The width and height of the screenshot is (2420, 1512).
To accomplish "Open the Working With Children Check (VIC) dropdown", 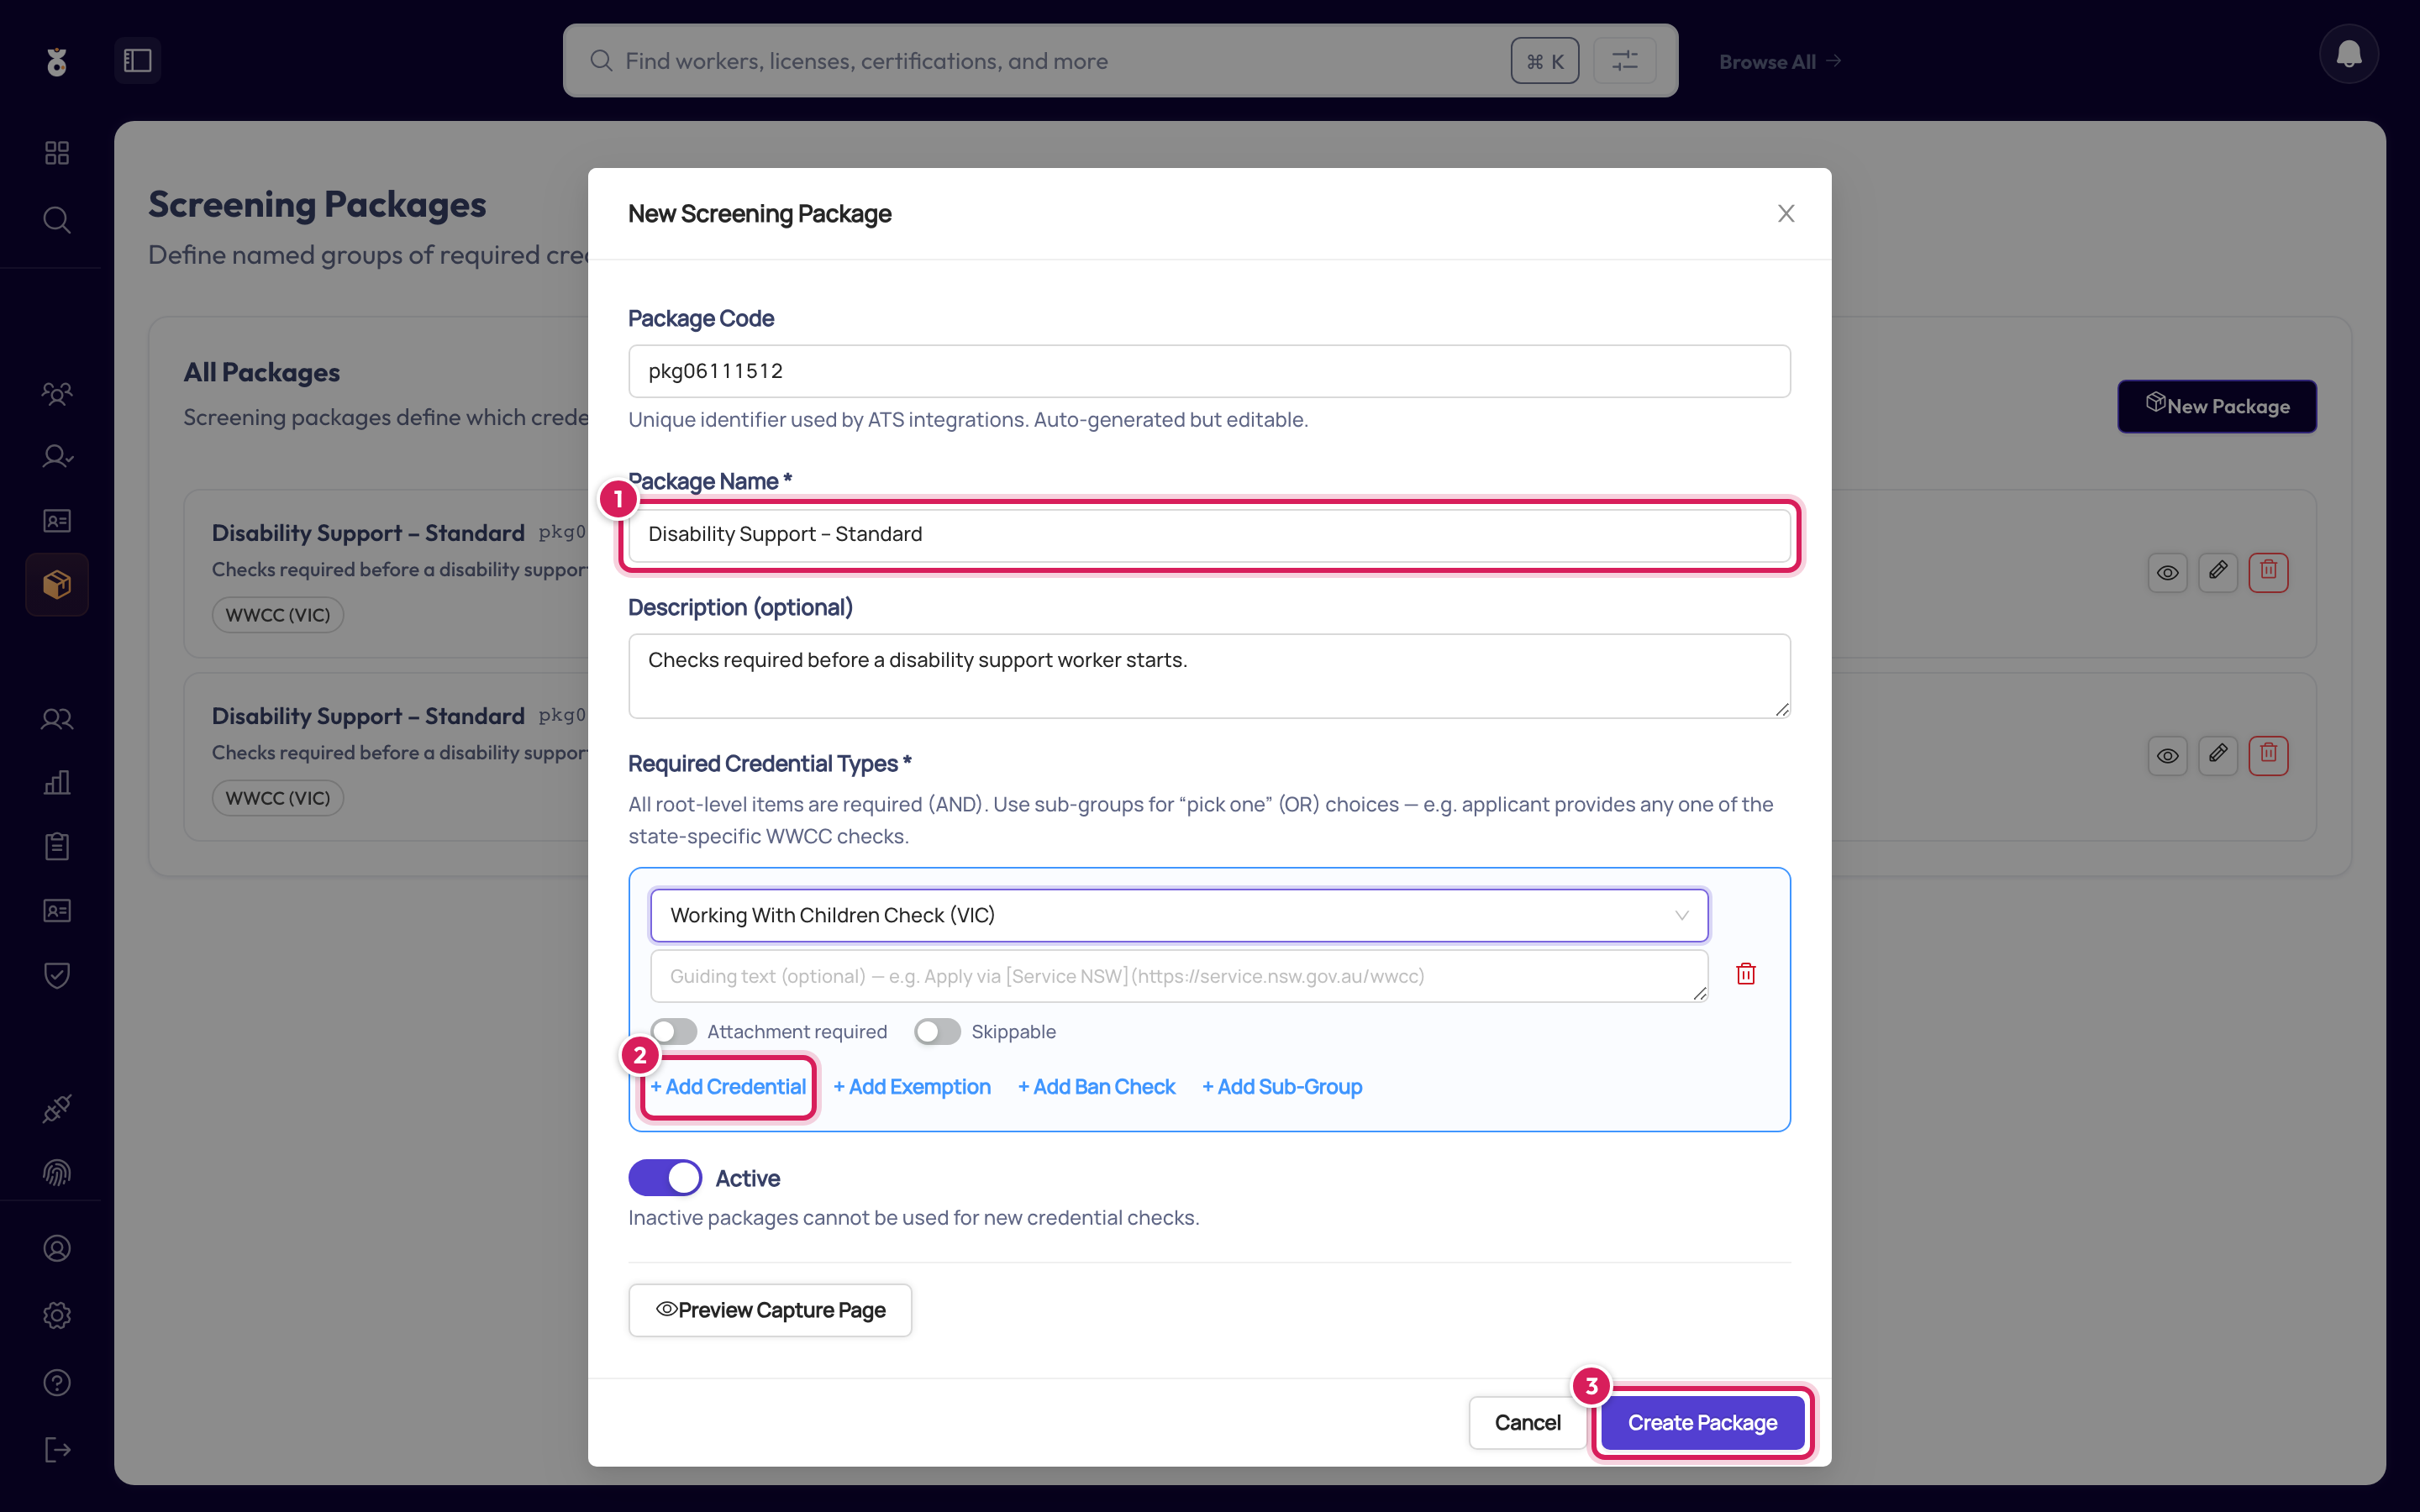I will (1179, 915).
